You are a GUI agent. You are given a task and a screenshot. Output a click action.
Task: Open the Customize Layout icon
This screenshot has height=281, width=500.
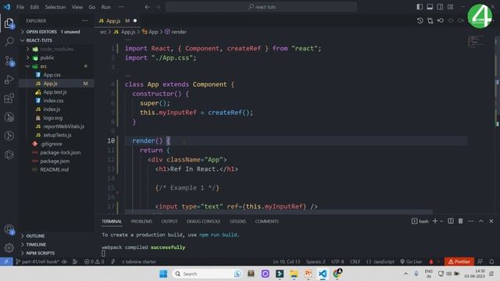pos(450,7)
